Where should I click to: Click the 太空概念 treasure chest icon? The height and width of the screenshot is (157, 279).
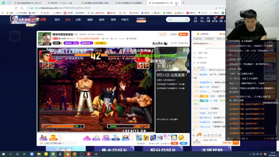(x=125, y=138)
